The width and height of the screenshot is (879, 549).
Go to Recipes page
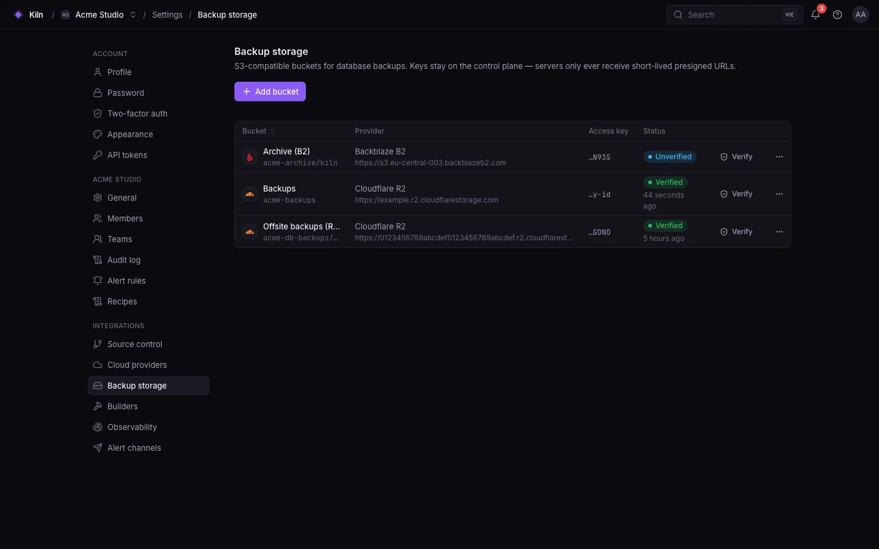coord(149,301)
